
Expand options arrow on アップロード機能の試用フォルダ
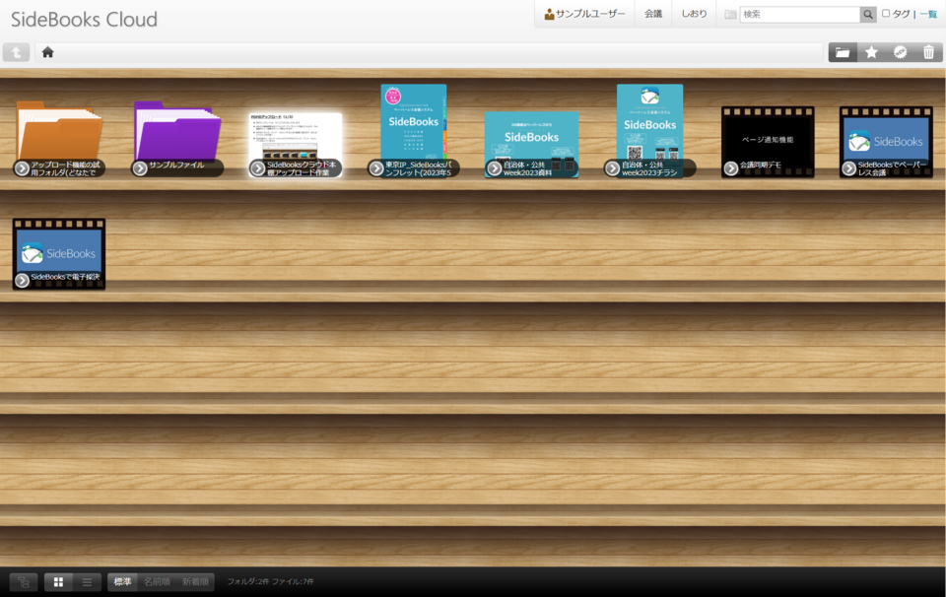point(23,168)
